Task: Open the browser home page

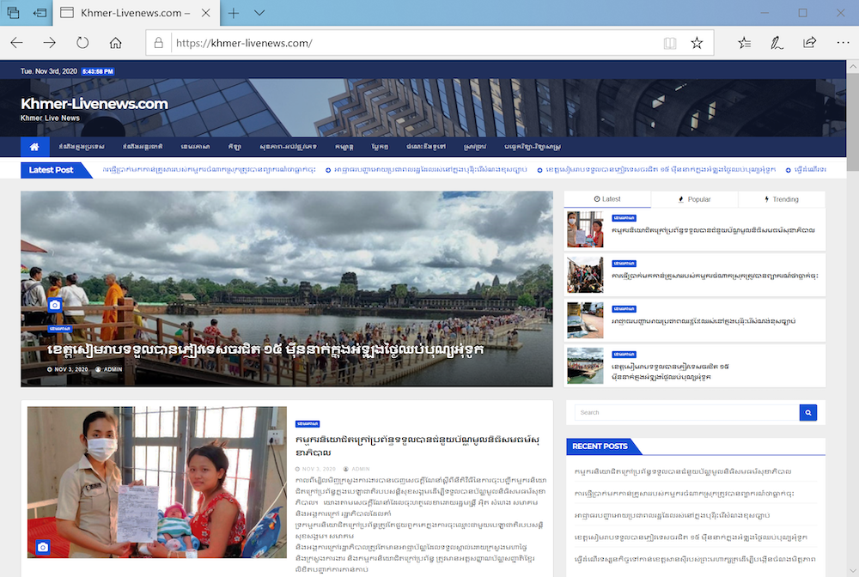Action: (115, 43)
